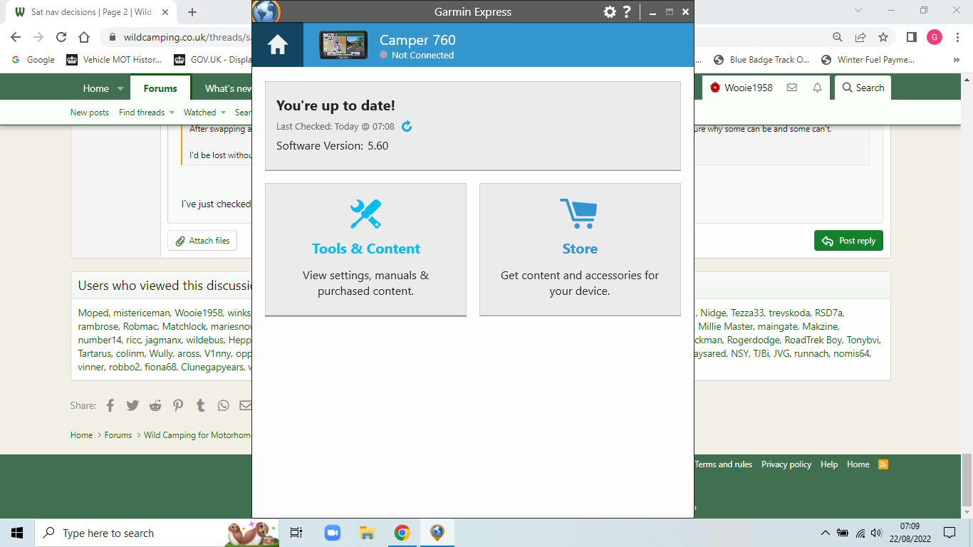
Task: Share the thread on Reddit
Action: (155, 405)
